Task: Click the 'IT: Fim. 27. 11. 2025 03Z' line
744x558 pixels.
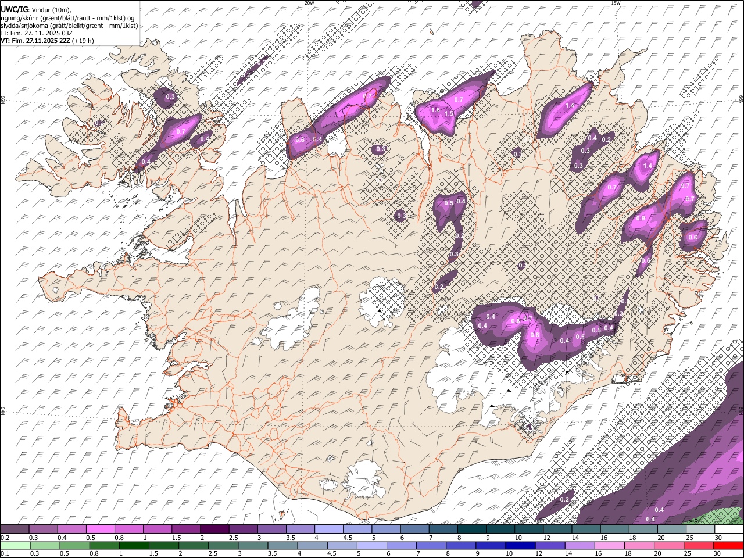Action: [37, 33]
